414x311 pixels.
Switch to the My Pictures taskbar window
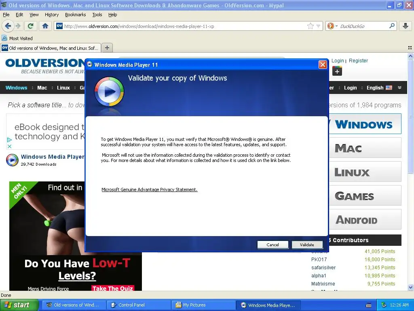[204, 305]
